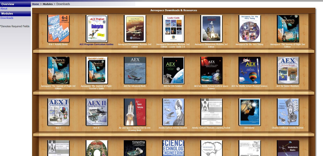Open Aerospace for the Very Young cover
Viewport: 323px width, 156px height.
(x=249, y=28)
